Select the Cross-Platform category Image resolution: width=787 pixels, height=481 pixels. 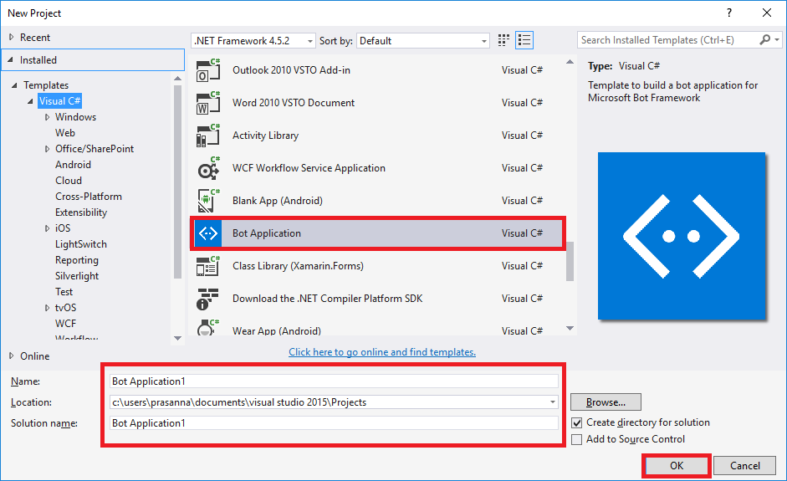click(89, 197)
